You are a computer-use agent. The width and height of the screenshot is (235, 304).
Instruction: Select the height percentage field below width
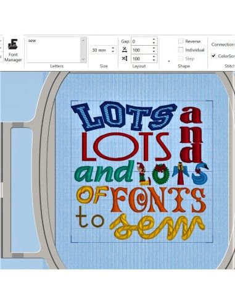pos(142,59)
